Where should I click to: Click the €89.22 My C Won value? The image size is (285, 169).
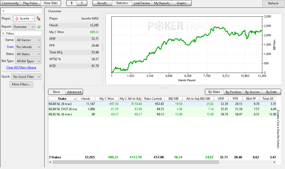[94, 32]
